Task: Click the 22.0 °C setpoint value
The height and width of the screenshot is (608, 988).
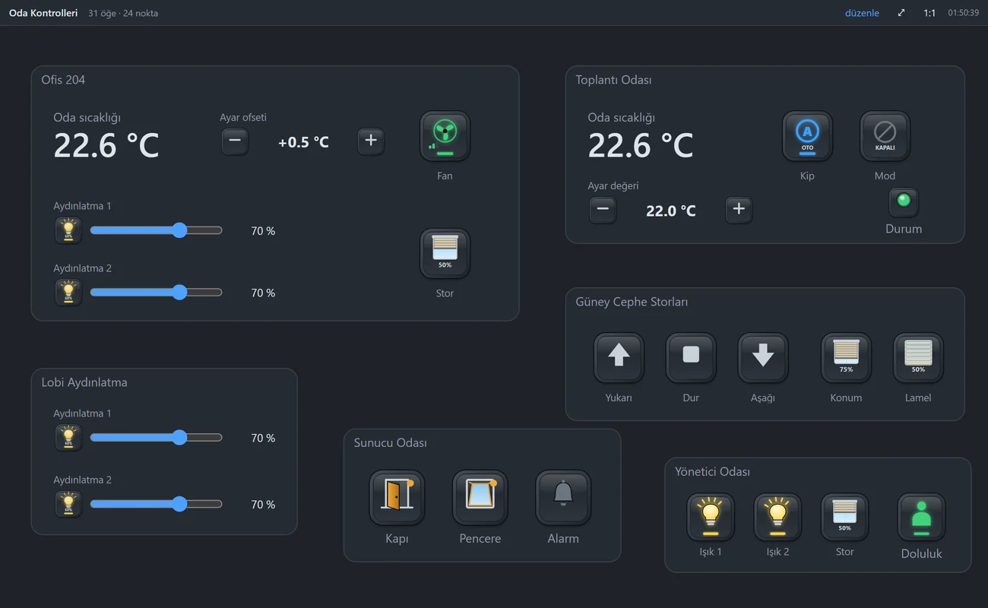Action: pos(671,211)
